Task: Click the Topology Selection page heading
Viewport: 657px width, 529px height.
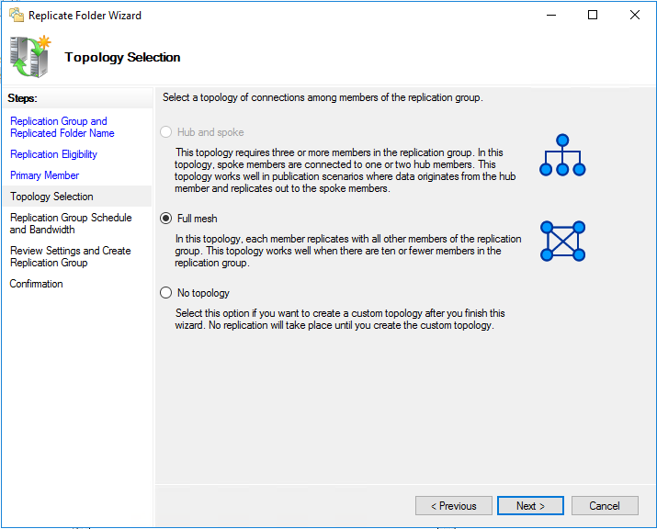Action: 122,57
